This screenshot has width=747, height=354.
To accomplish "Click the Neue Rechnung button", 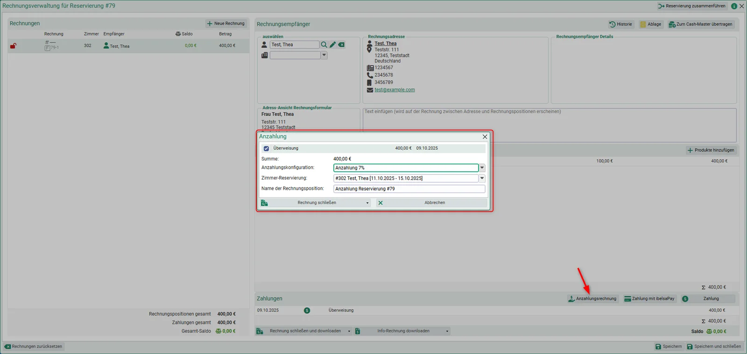I will [x=226, y=23].
